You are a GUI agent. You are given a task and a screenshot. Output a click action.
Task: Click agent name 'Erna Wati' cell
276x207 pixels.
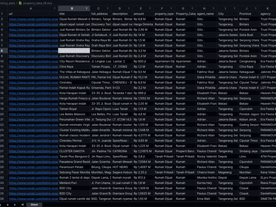pyautogui.click(x=206, y=198)
